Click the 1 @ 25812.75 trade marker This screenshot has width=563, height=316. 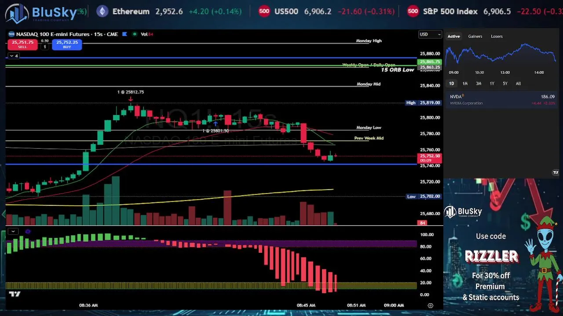point(131,92)
